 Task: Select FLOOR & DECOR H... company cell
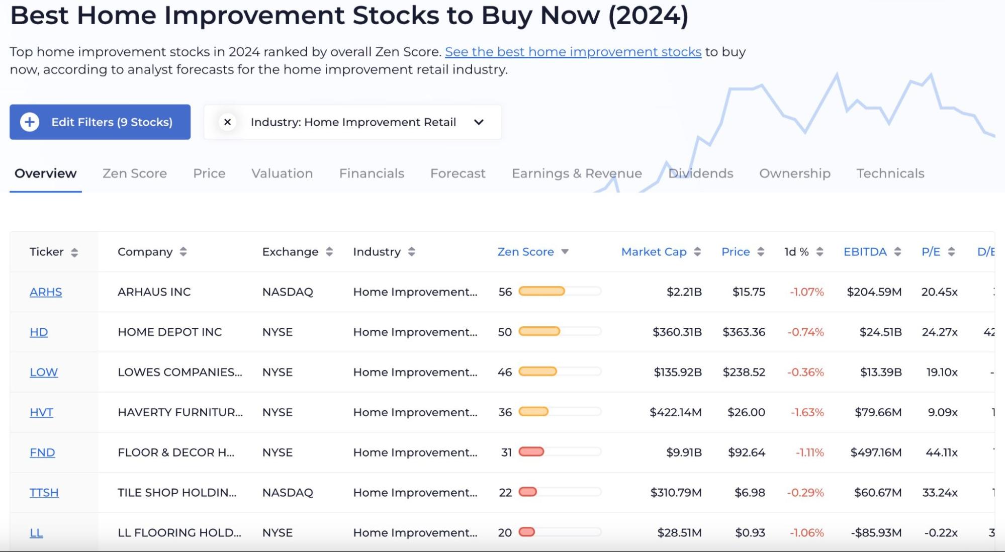pos(176,453)
